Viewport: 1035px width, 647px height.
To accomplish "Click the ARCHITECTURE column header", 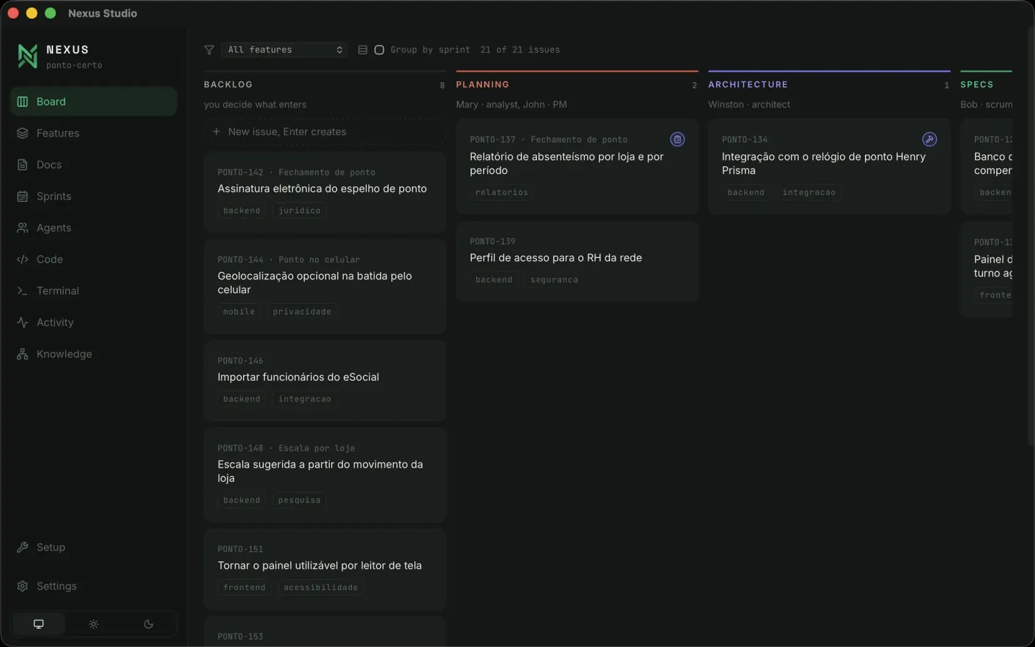I will tap(748, 84).
